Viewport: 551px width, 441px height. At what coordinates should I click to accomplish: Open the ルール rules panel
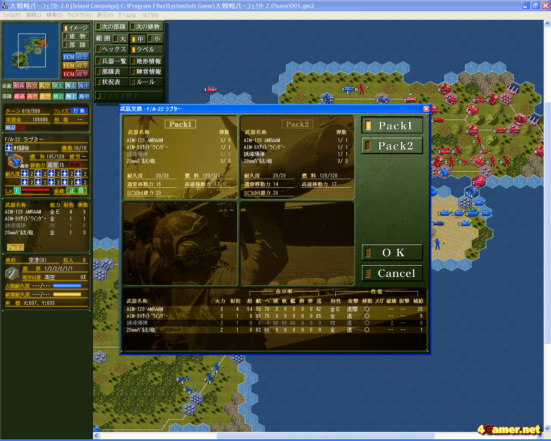click(146, 82)
